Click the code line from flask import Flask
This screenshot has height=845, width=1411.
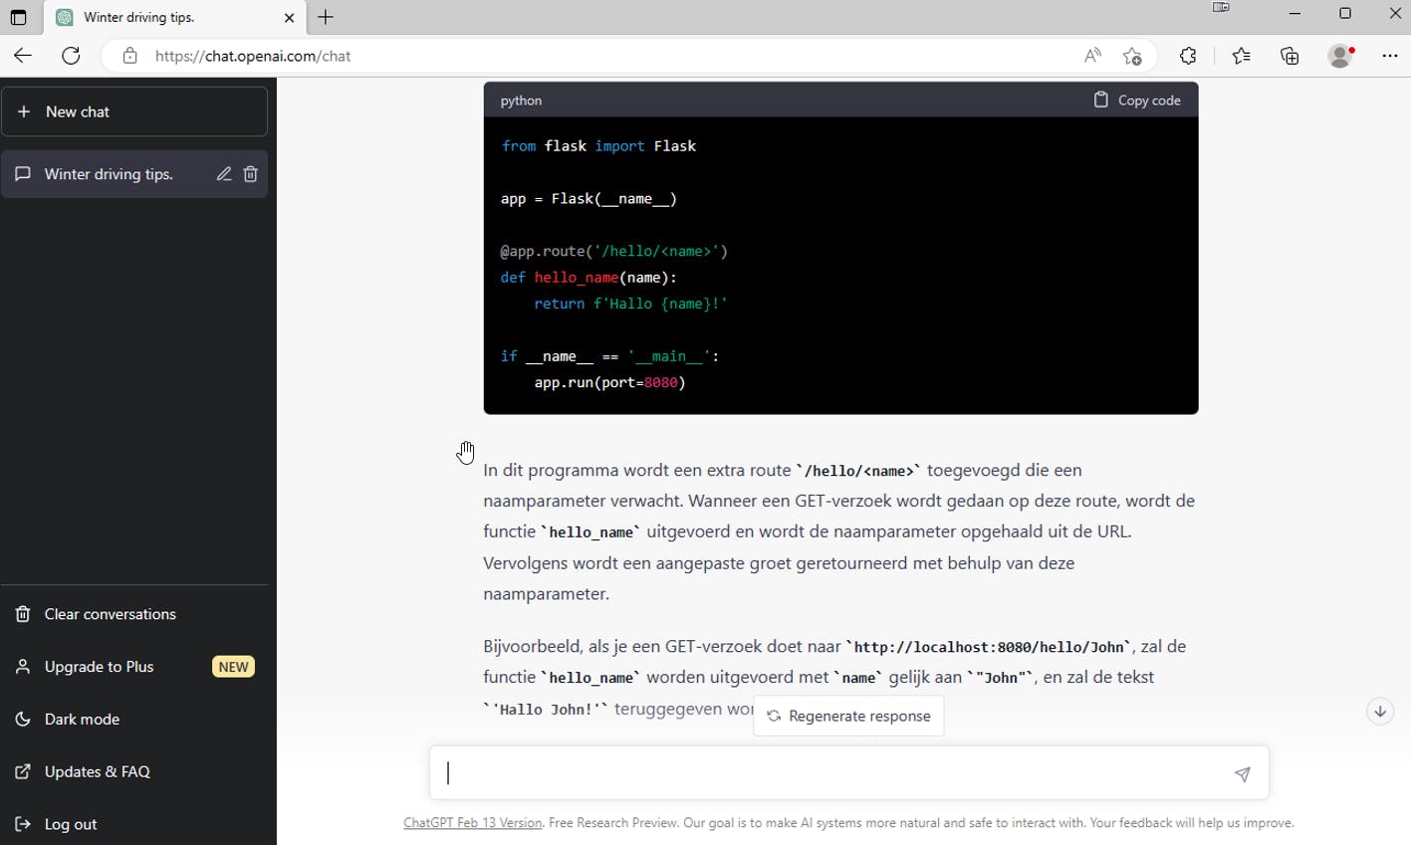tap(598, 146)
